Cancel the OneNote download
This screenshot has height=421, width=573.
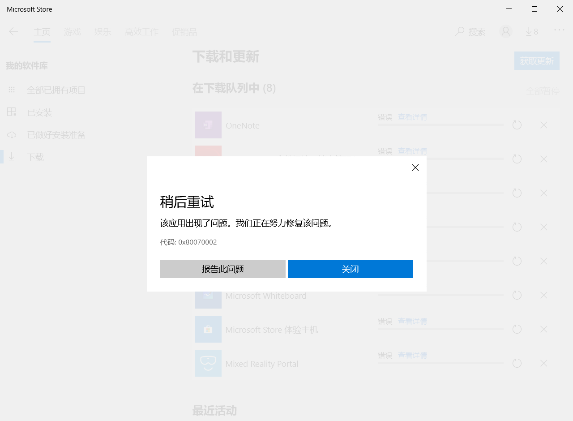544,125
